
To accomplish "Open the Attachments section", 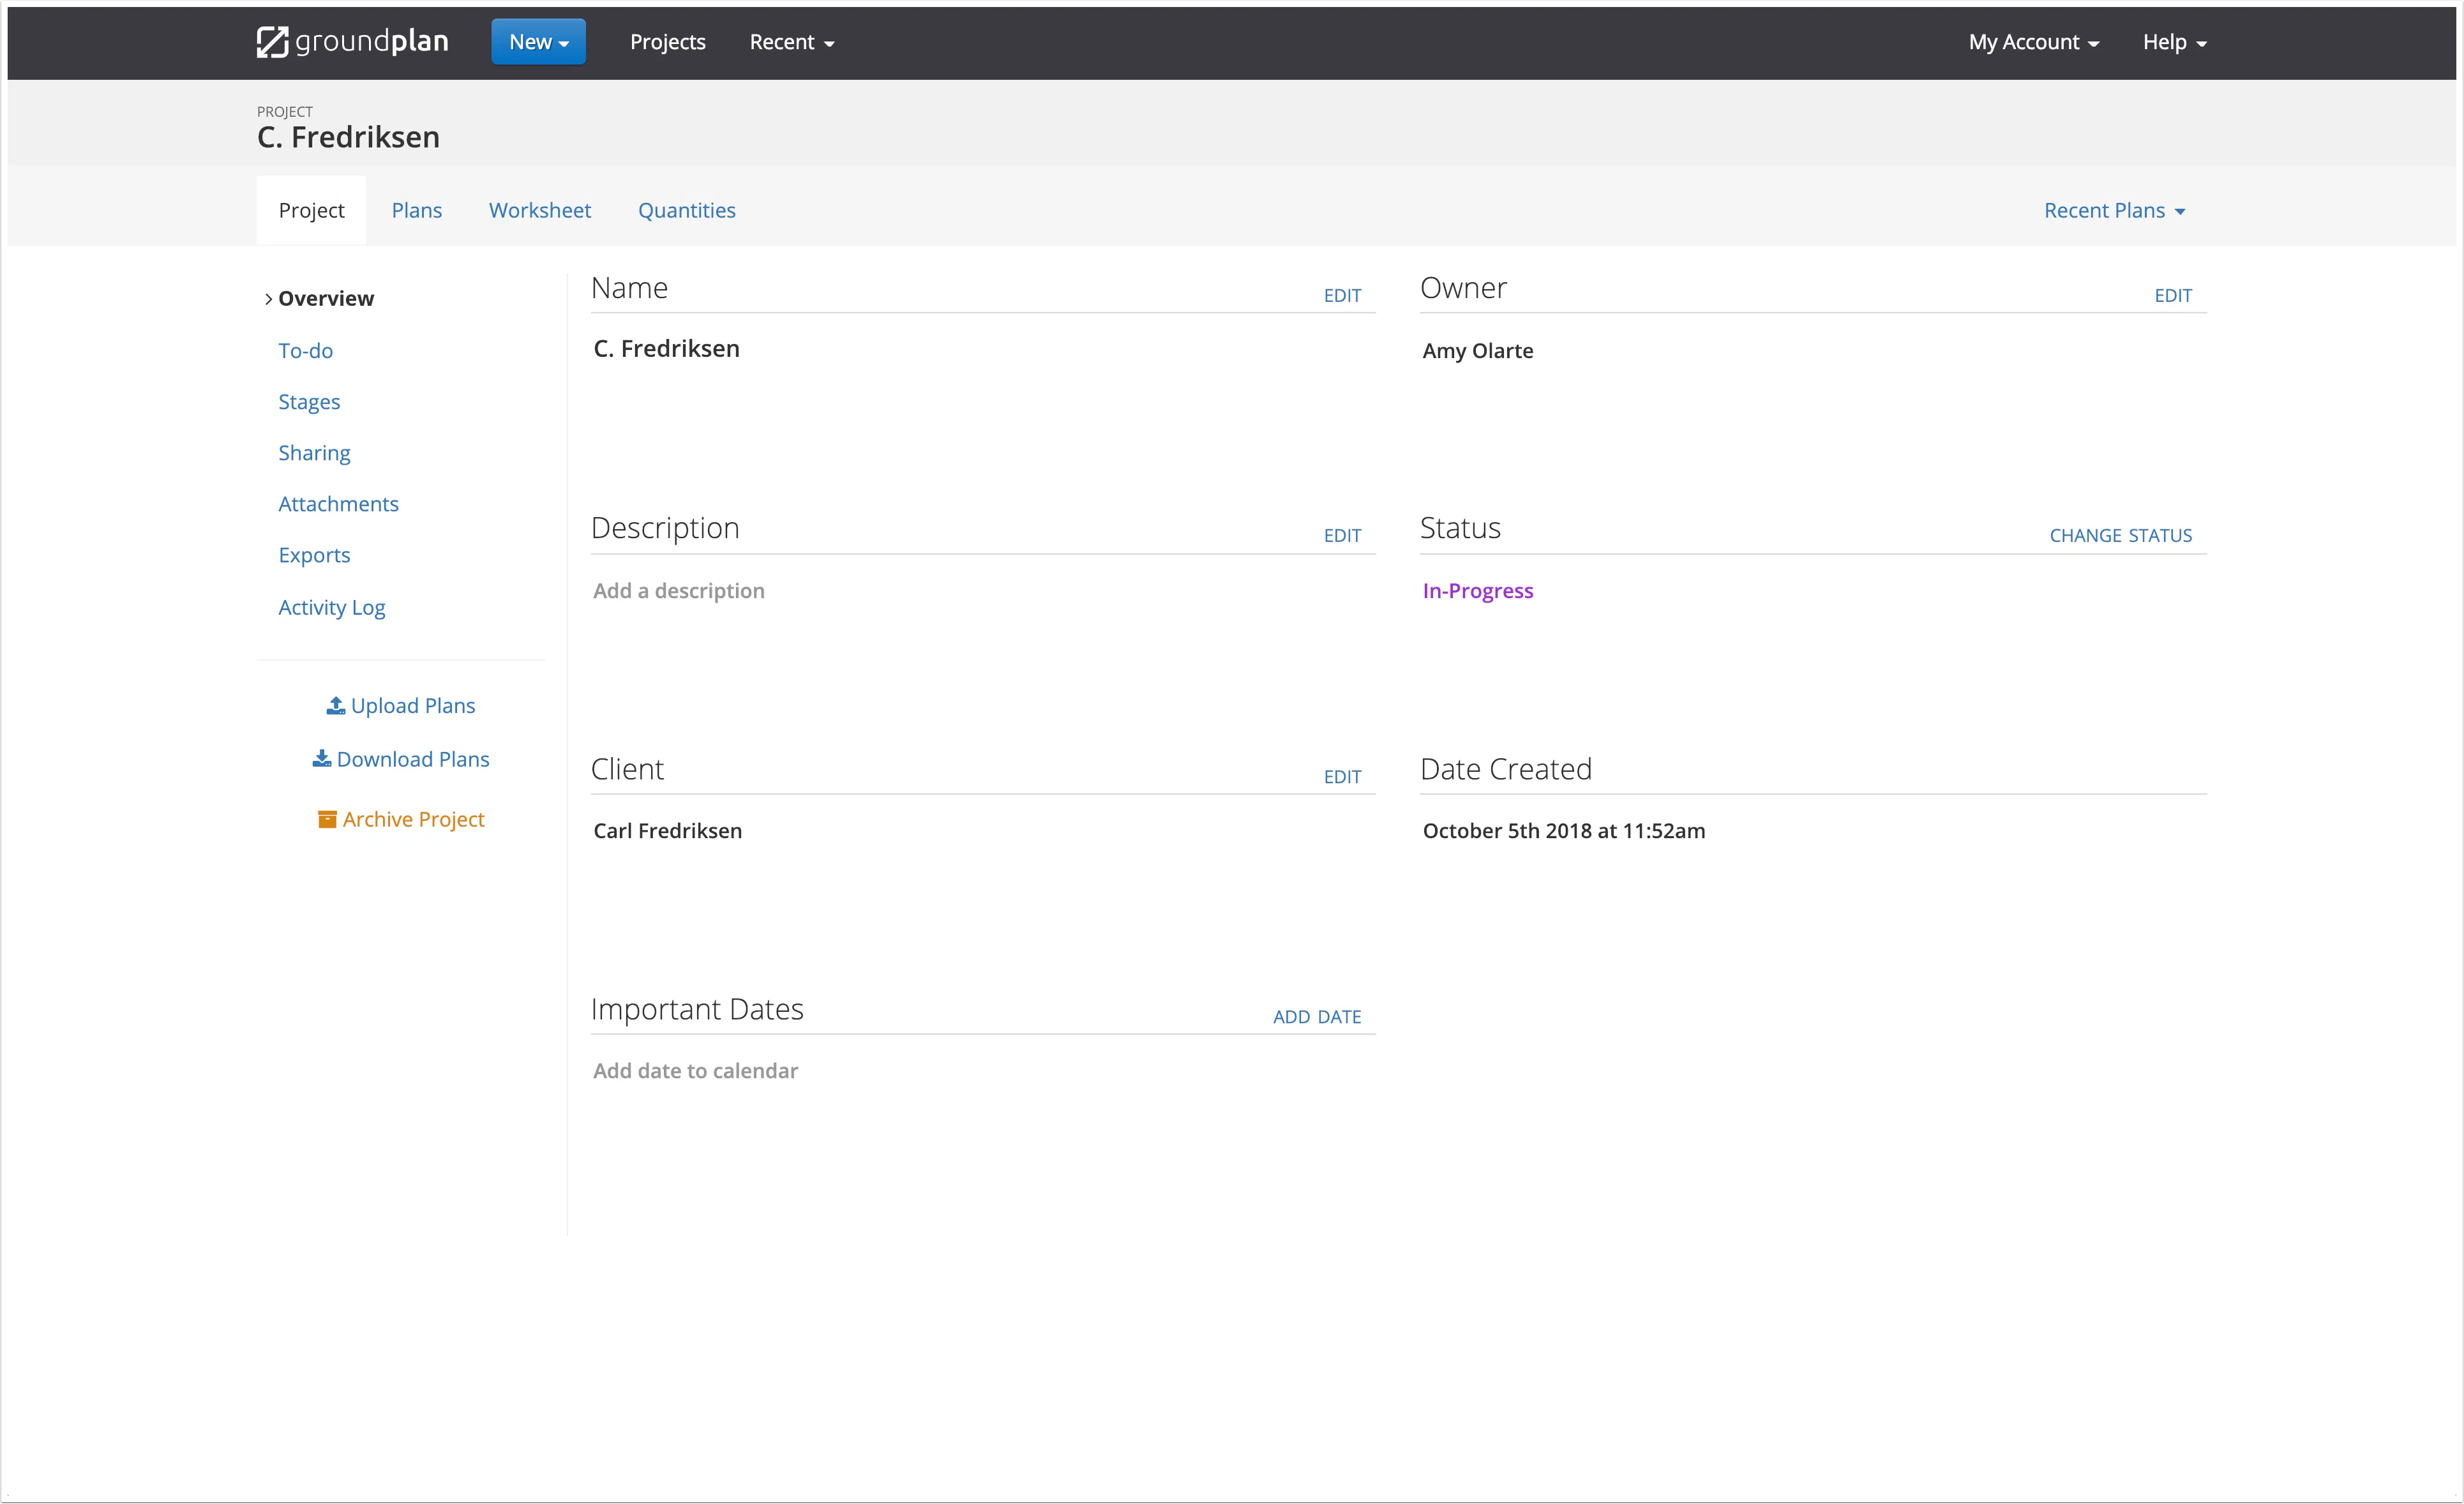I will (x=338, y=503).
